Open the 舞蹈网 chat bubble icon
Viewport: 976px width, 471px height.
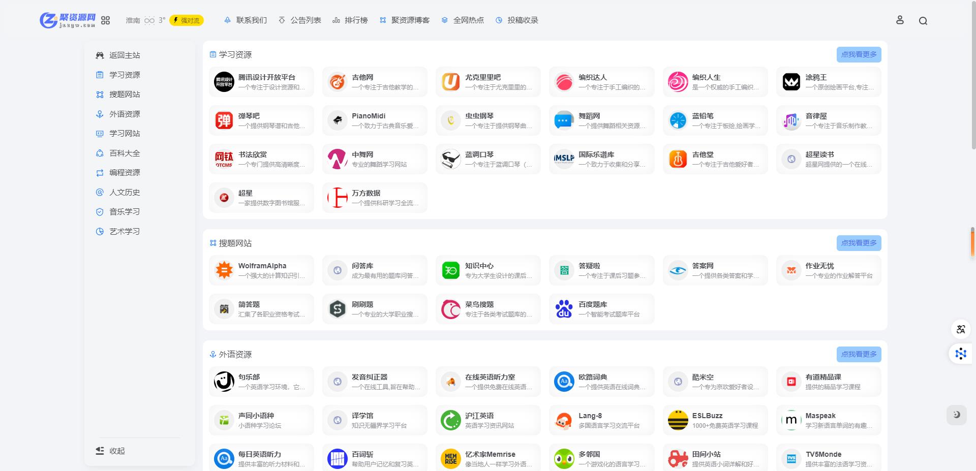pyautogui.click(x=564, y=120)
